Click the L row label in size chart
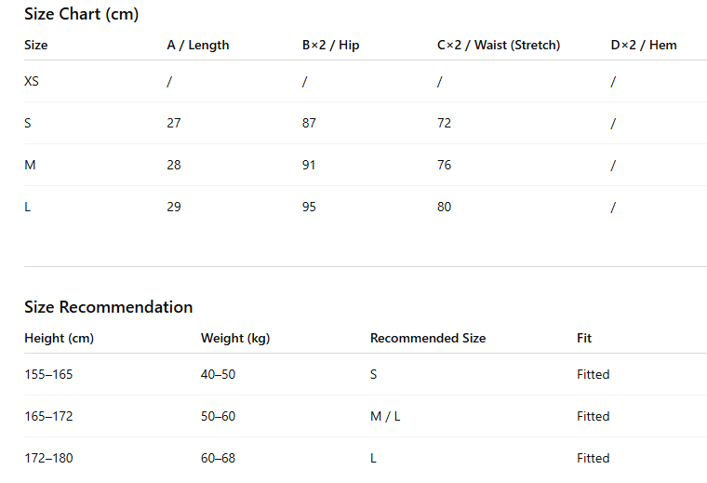The height and width of the screenshot is (483, 707). pos(27,207)
